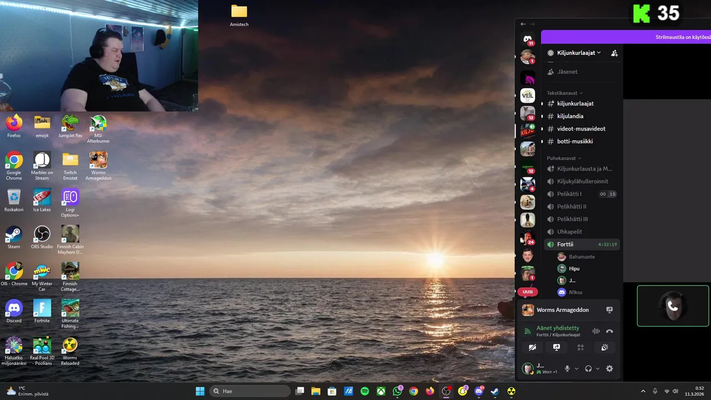Join the Kiljukylähulleroinnit voice channel
This screenshot has width=711, height=400.
[582, 182]
